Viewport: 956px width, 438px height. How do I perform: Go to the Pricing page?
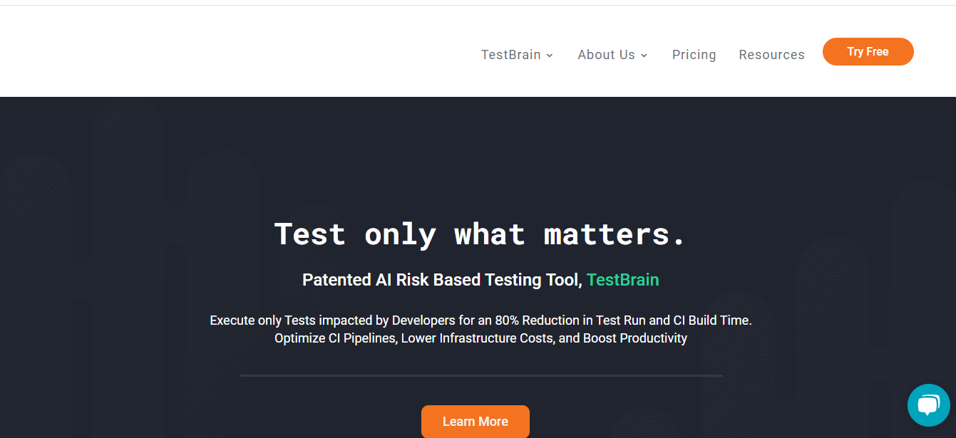(x=694, y=55)
